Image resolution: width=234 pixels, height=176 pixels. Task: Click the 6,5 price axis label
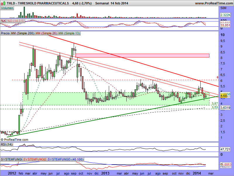pyautogui.click(x=223, y=75)
